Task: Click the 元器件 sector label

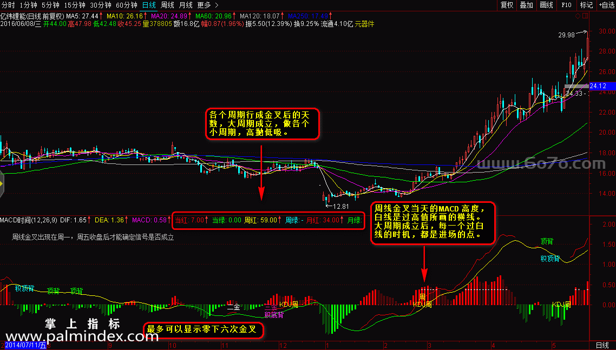Action: 365,24
